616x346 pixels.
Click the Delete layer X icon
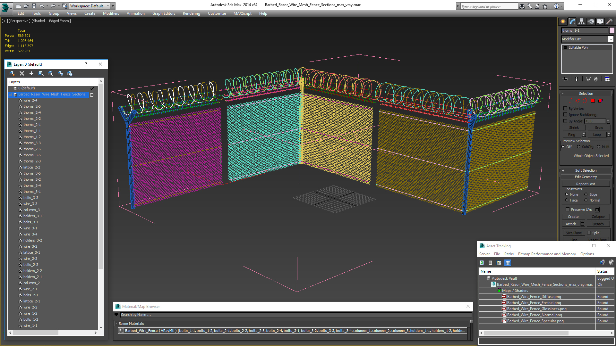pyautogui.click(x=22, y=73)
